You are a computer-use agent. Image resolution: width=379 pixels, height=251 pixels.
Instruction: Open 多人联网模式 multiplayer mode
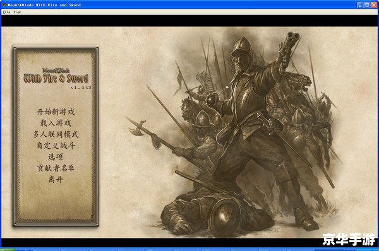[x=56, y=134]
